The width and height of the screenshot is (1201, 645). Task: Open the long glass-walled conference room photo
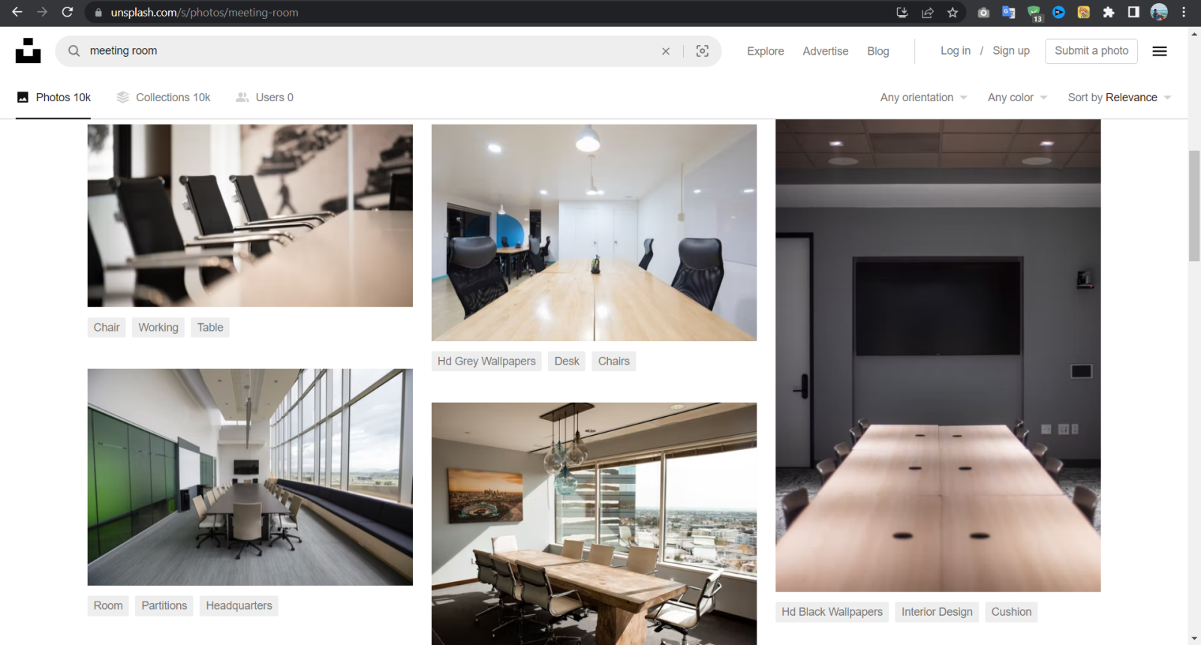coord(250,477)
